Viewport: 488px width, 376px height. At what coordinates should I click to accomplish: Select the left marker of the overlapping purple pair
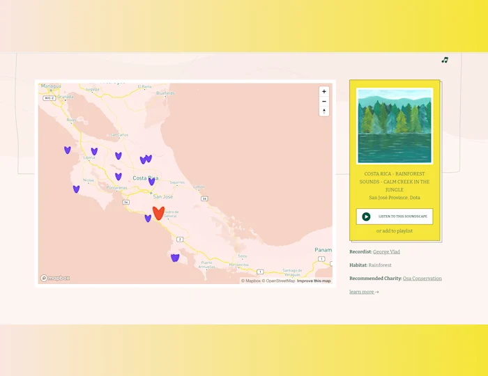[143, 160]
